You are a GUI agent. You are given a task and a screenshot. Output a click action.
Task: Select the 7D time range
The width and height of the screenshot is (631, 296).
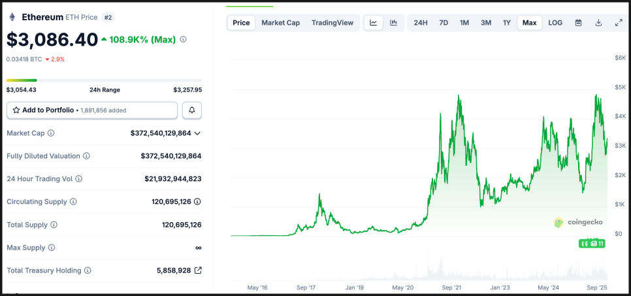tap(444, 23)
